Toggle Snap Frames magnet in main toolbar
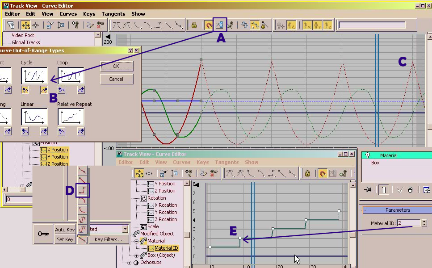The height and width of the screenshot is (268, 432). click(209, 25)
